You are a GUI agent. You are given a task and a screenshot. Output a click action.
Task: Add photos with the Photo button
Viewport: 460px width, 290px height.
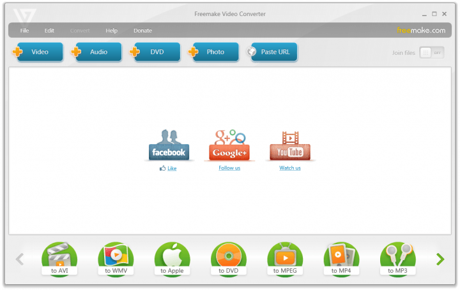(213, 52)
